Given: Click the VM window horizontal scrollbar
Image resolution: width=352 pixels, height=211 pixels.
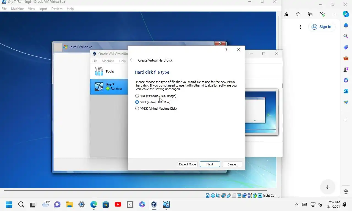Looking at the screenshot, I should (135, 190).
